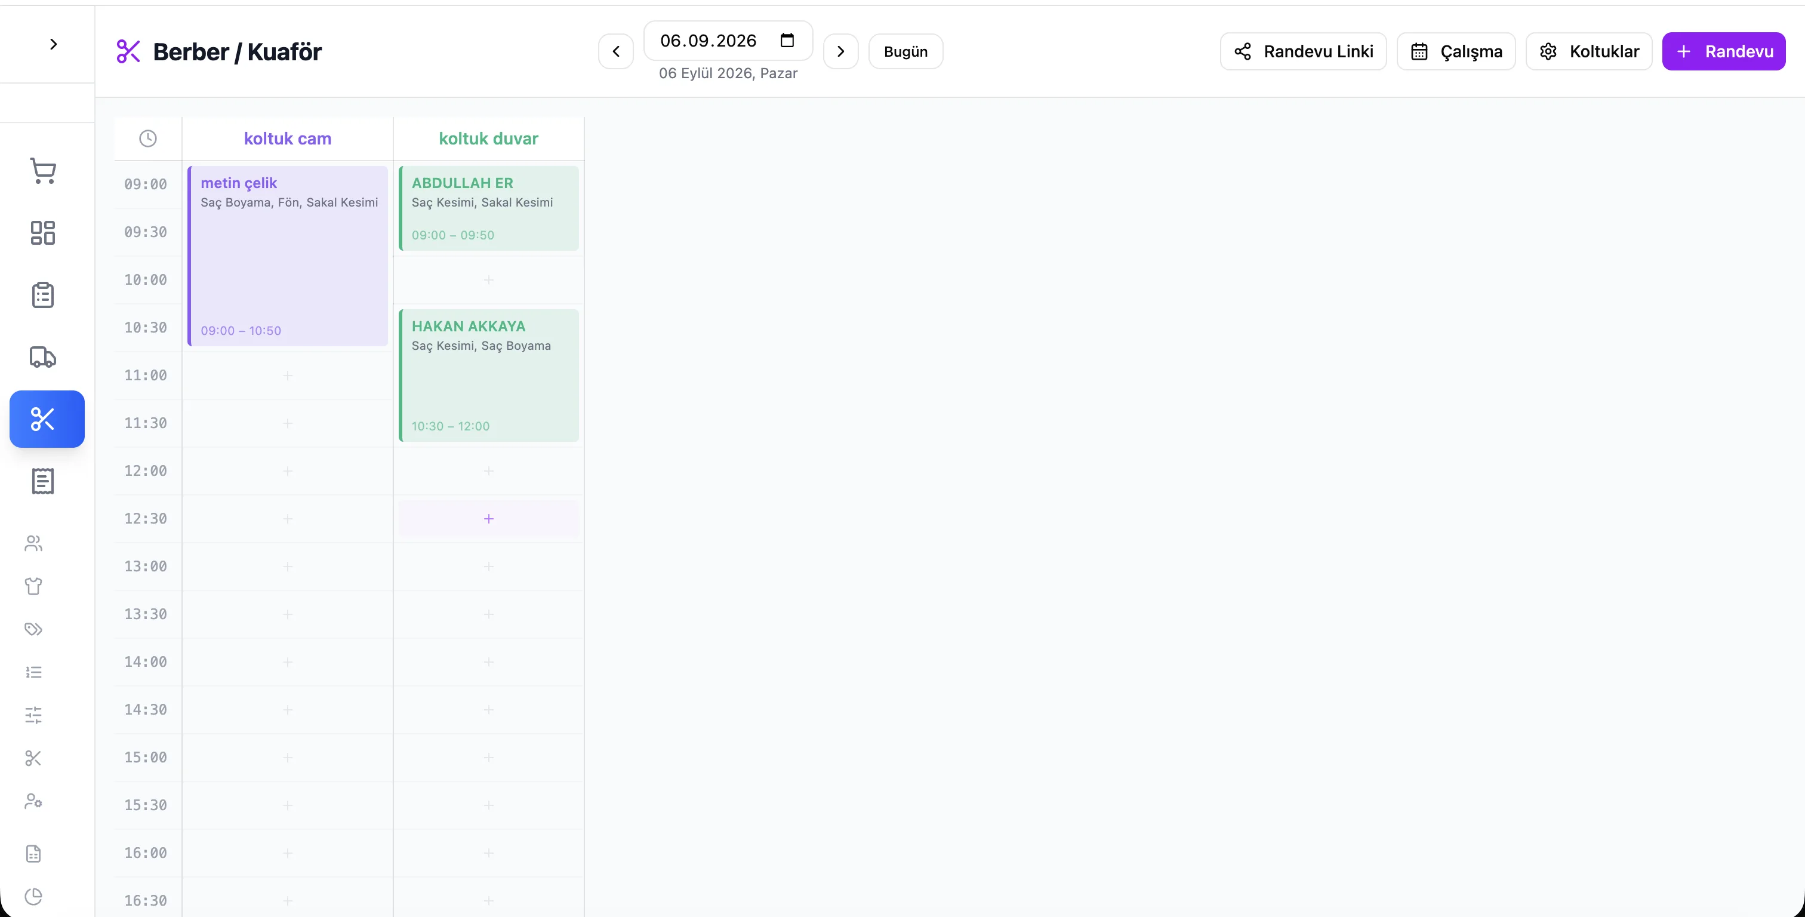The height and width of the screenshot is (917, 1805).
Task: Open the receipt sidebar icon
Action: point(43,481)
